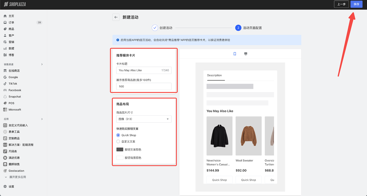Switch preview to mobile phone view
This screenshot has width=367, height=196.
[235, 54]
